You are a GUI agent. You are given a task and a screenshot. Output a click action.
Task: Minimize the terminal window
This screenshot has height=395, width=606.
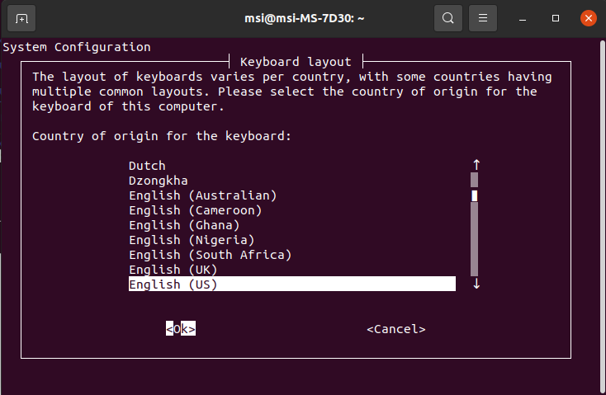(x=523, y=18)
